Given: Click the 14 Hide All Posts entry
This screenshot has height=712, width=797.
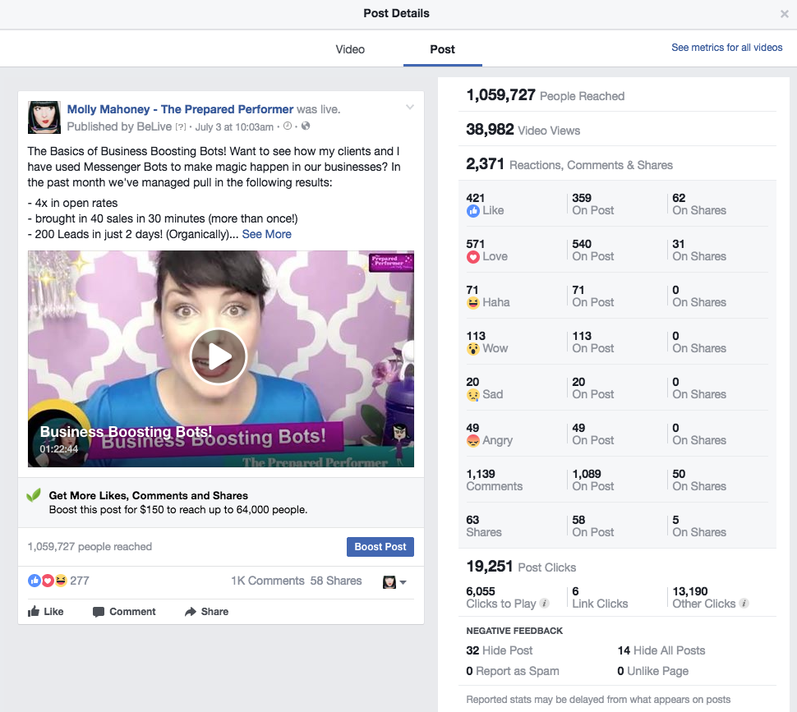Looking at the screenshot, I should point(661,650).
